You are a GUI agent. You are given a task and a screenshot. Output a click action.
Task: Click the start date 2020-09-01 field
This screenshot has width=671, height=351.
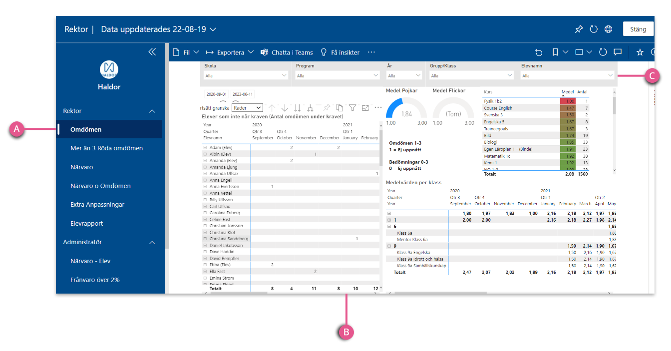tap(217, 94)
